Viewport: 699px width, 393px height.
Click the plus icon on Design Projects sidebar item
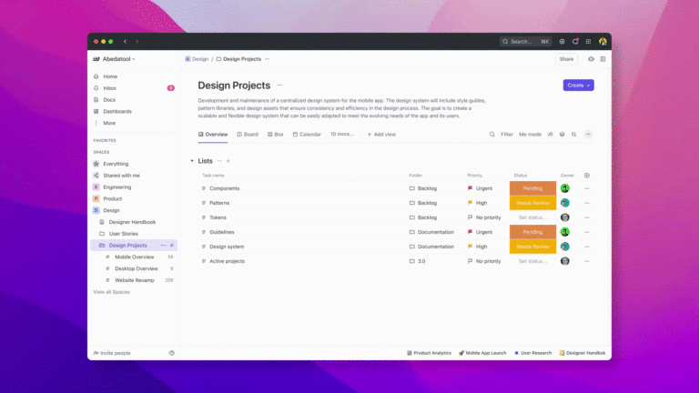pyautogui.click(x=172, y=245)
